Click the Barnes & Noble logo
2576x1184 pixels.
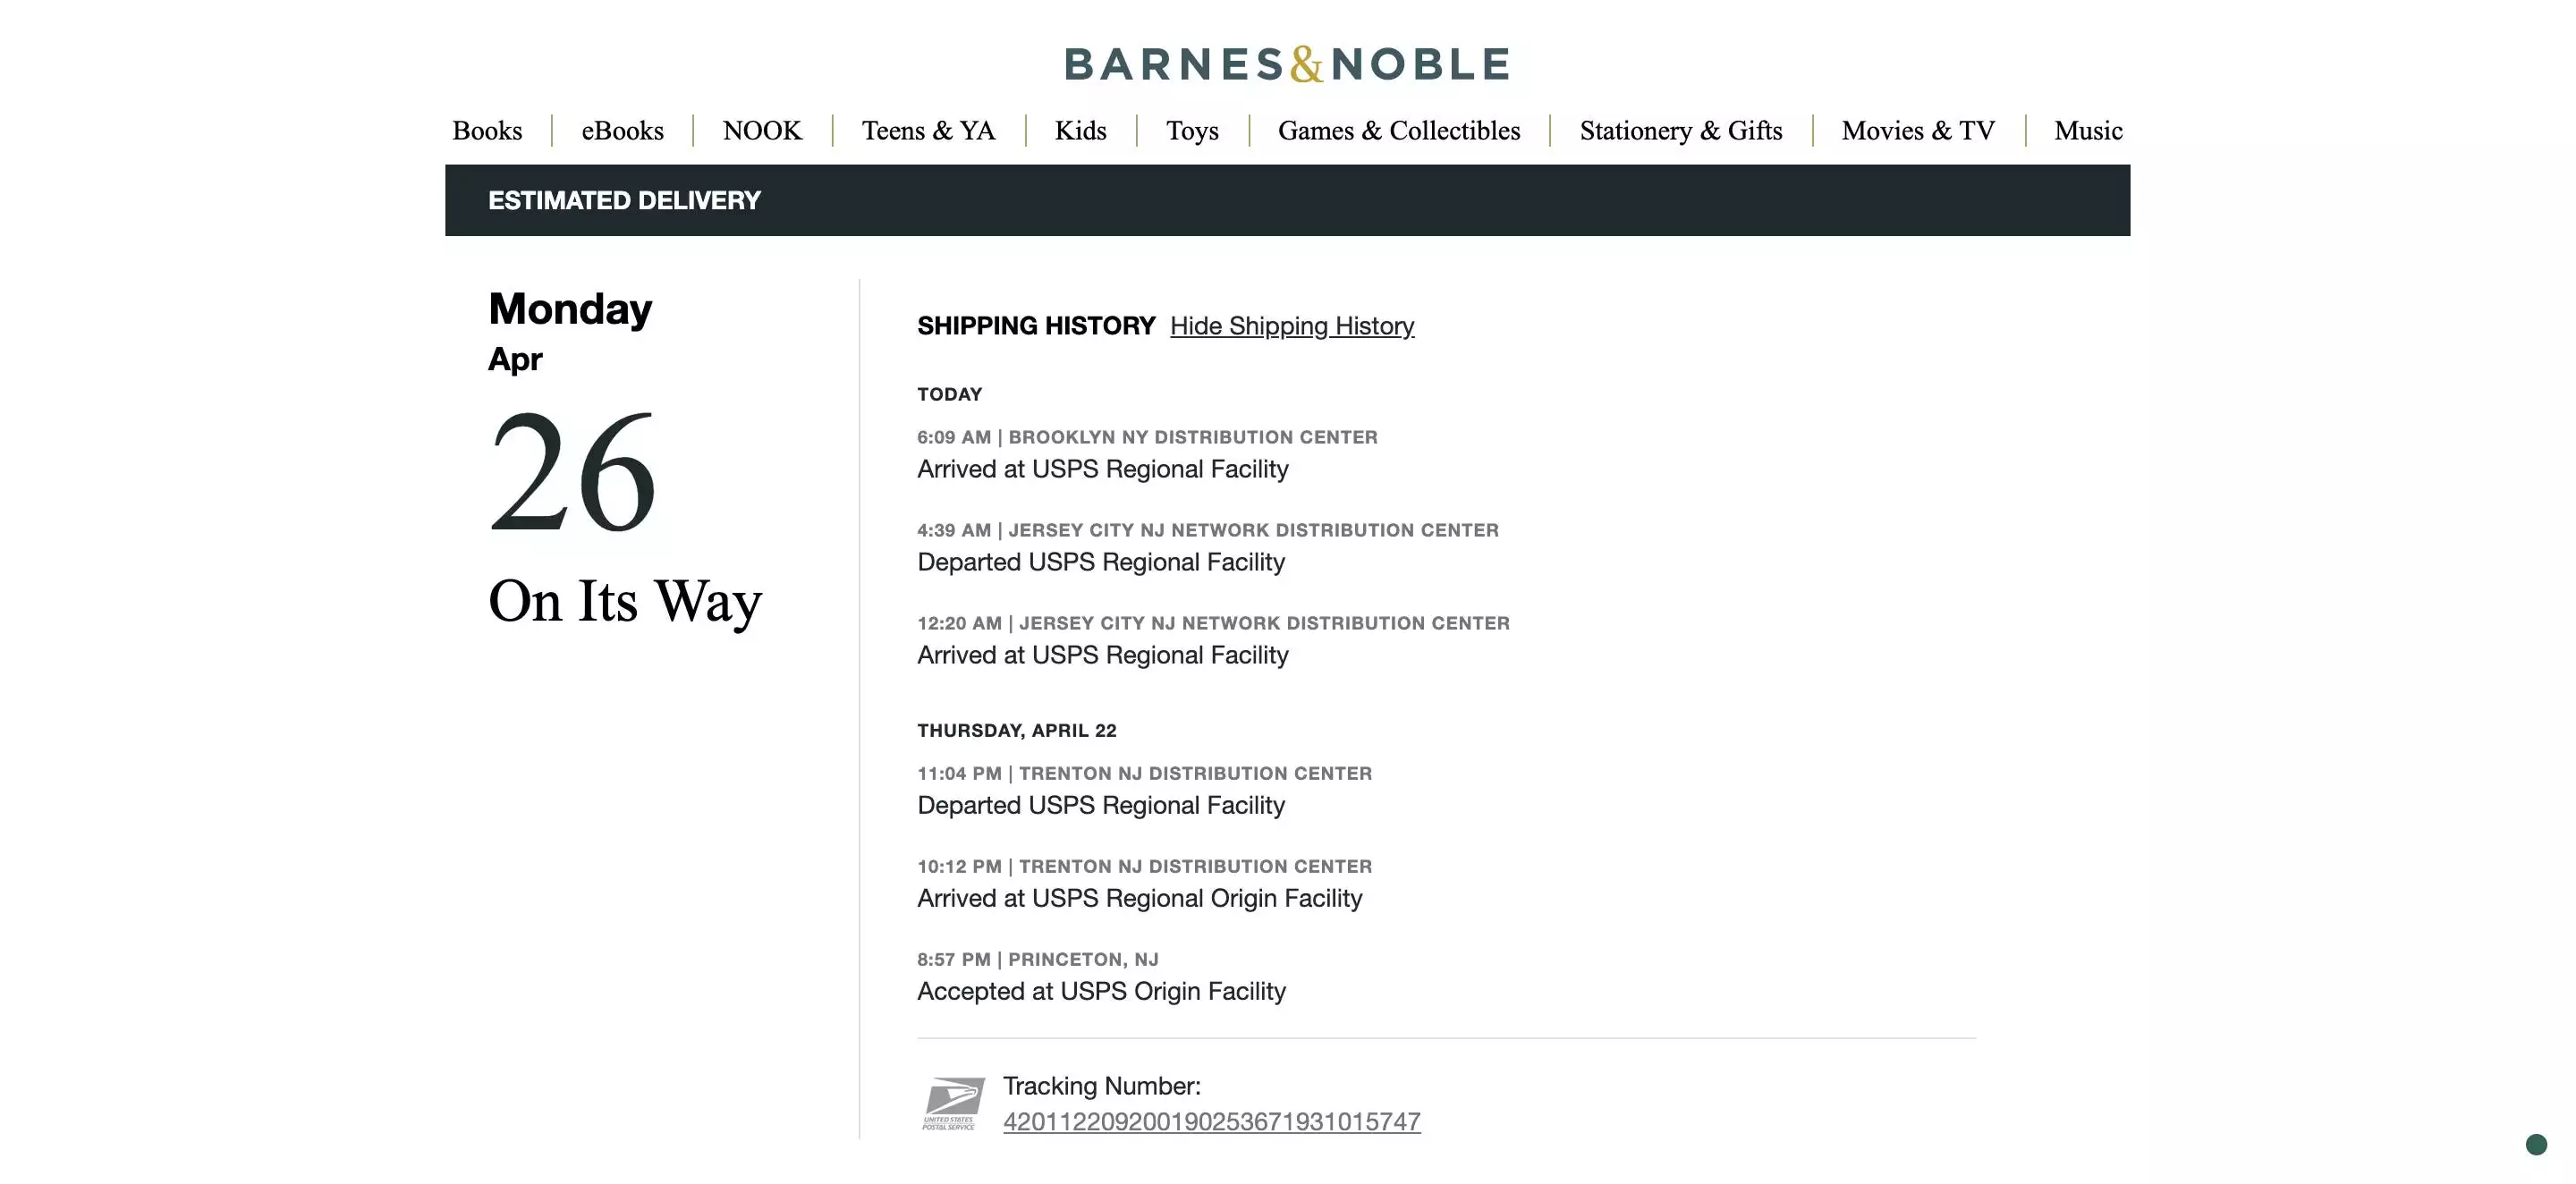click(x=1287, y=64)
